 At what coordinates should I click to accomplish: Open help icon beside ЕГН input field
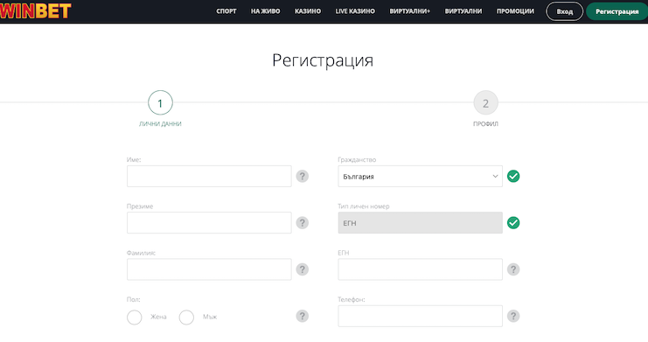click(x=513, y=269)
